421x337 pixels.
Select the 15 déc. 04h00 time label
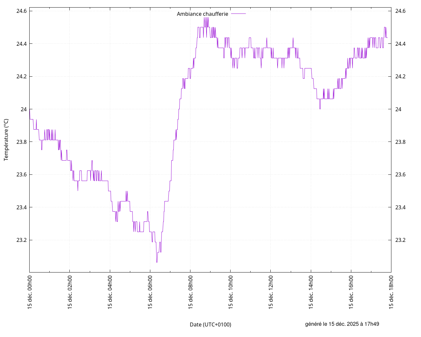tap(110, 292)
